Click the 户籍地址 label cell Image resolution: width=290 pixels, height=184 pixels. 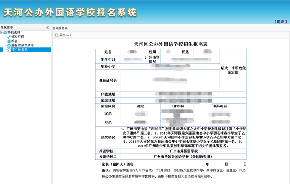[108, 94]
